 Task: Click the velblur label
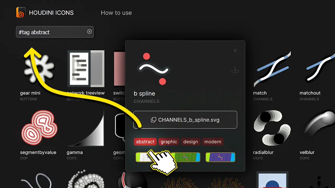pos(307,152)
